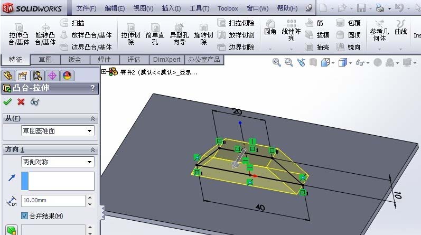Image resolution: width=421 pixels, height=235 pixels.
Task: Click the 10.00mm depth input field
Action: point(53,201)
